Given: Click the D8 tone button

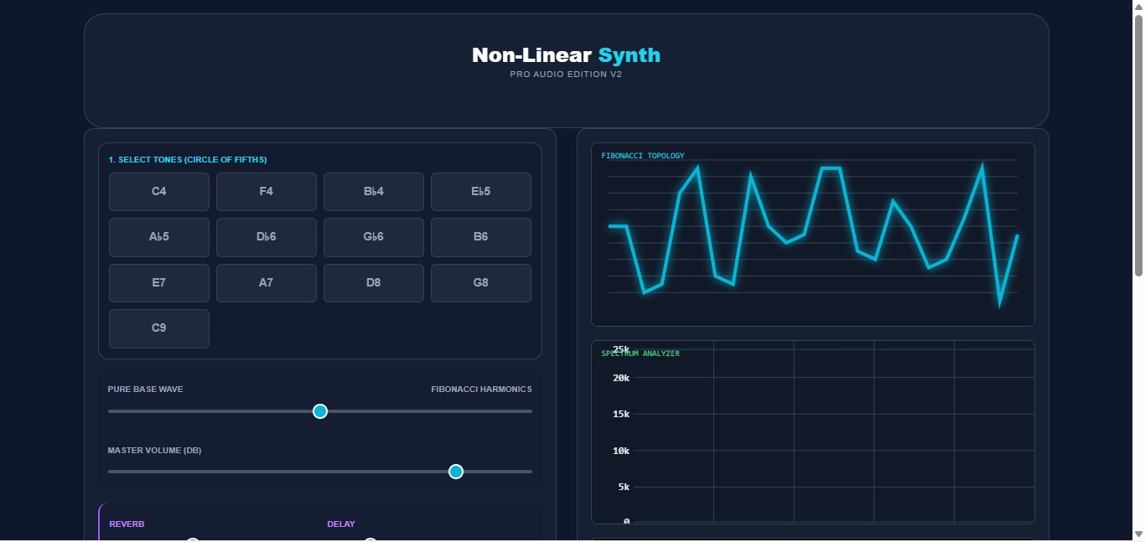Looking at the screenshot, I should pyautogui.click(x=374, y=283).
